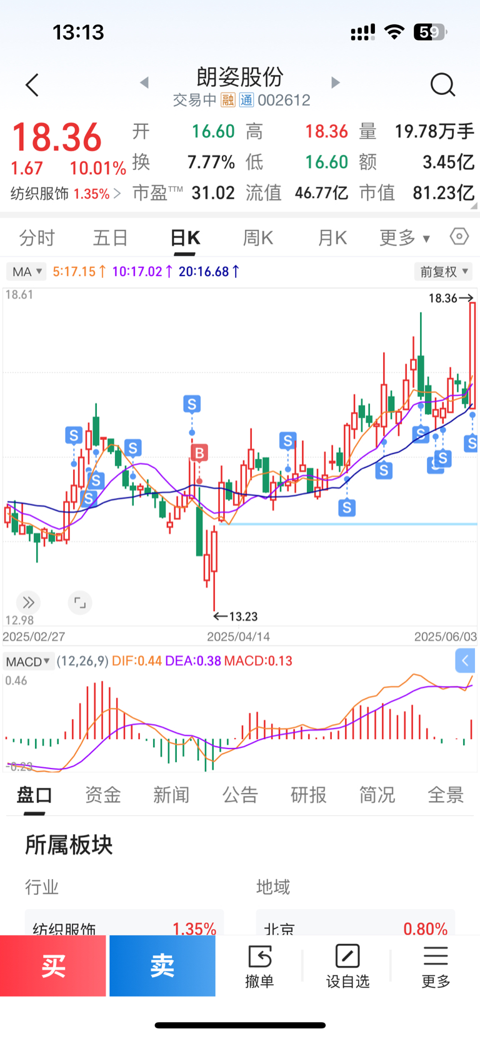Tap the 5-day MA value 17.15
The width and height of the screenshot is (480, 1039).
coord(79,272)
